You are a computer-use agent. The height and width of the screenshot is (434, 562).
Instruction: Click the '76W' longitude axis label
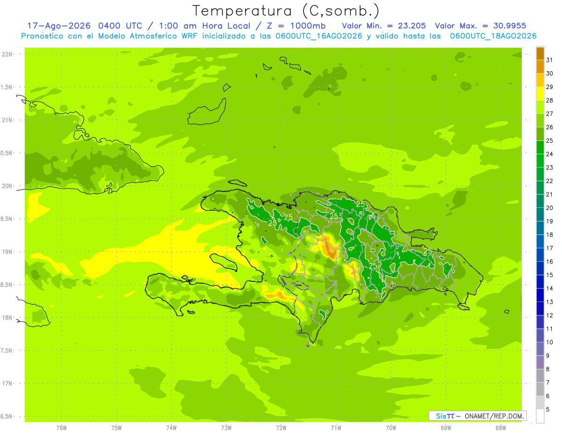pos(61,427)
